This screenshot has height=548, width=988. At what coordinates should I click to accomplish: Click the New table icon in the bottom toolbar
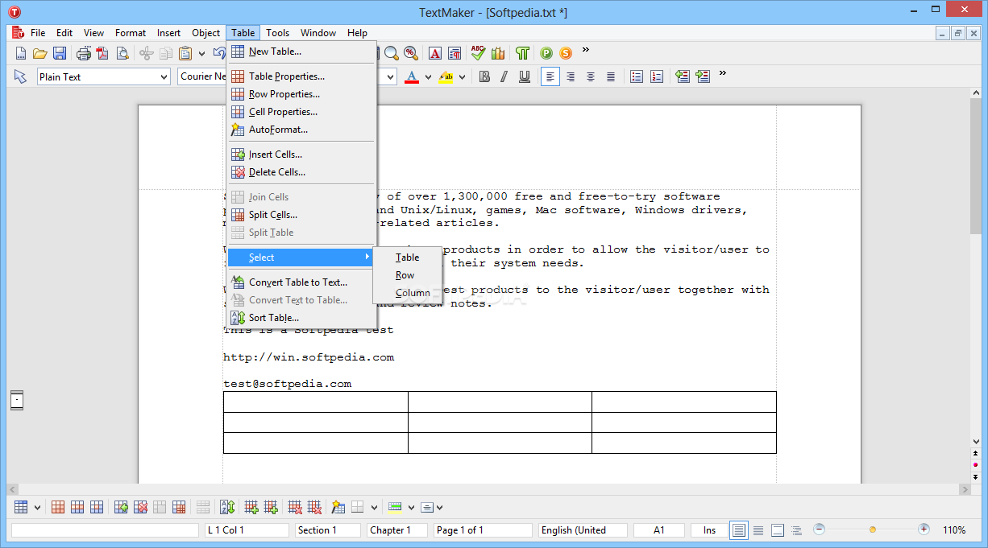22,507
